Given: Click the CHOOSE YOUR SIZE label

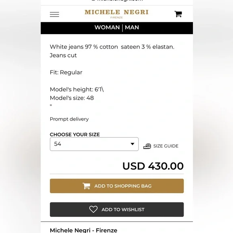Looking at the screenshot, I should 75,135.
